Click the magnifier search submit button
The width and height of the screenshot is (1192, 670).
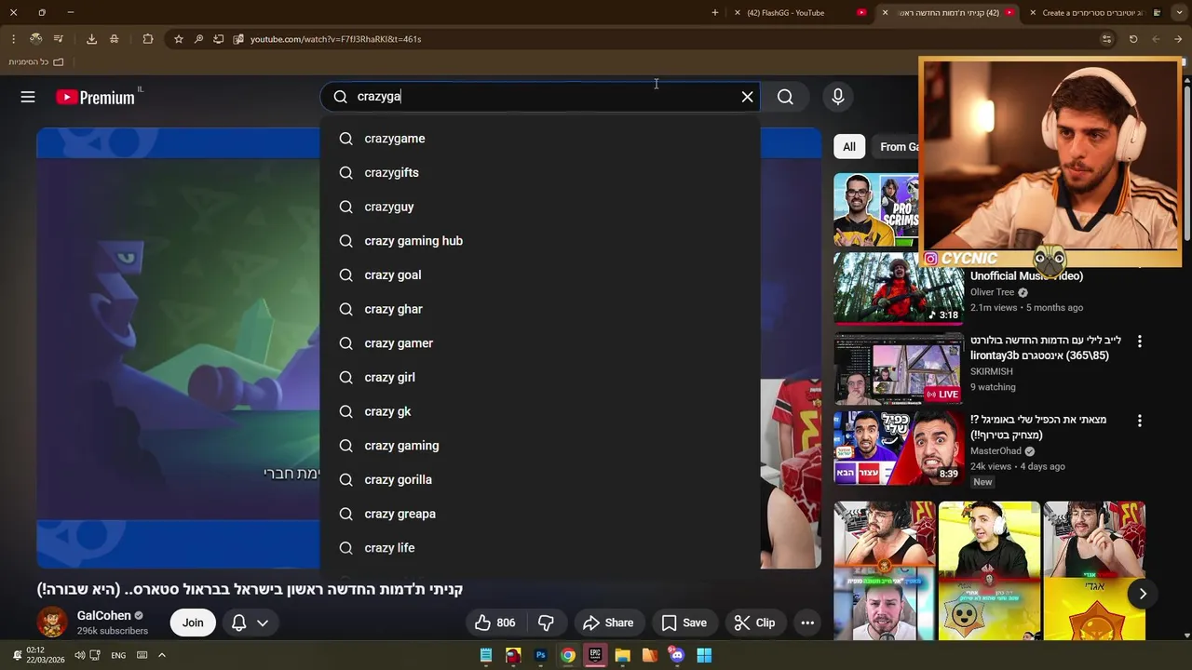coord(785,97)
